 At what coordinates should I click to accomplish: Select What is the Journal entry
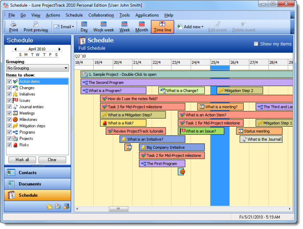click(261, 139)
